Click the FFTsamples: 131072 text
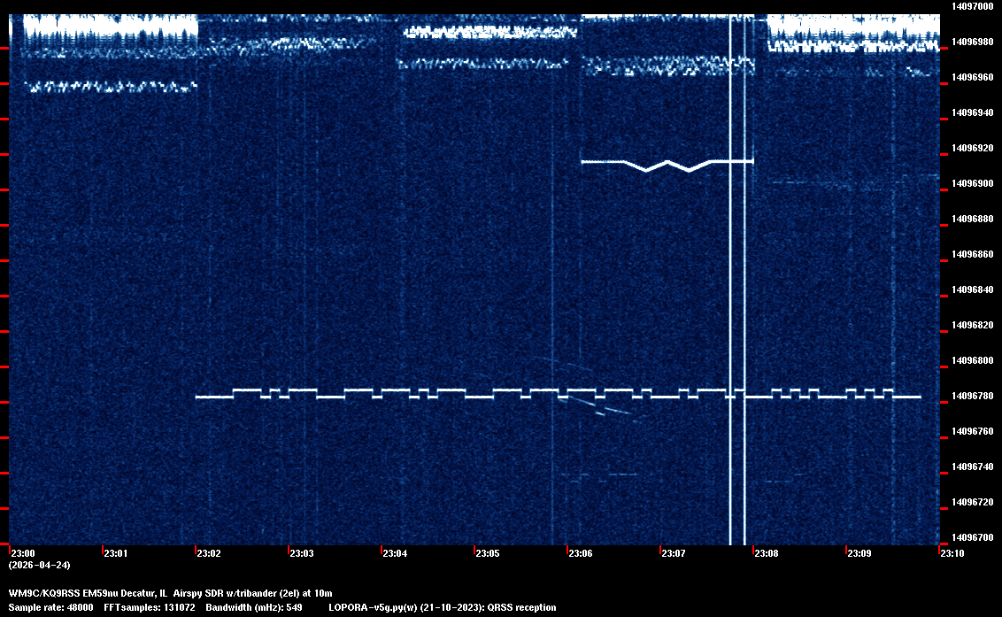The image size is (1002, 617). [154, 608]
